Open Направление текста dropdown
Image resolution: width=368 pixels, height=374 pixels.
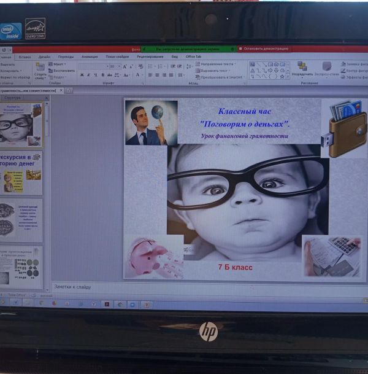pyautogui.click(x=217, y=64)
